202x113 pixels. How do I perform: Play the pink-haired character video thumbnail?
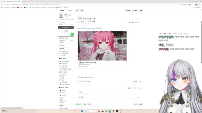(102, 46)
